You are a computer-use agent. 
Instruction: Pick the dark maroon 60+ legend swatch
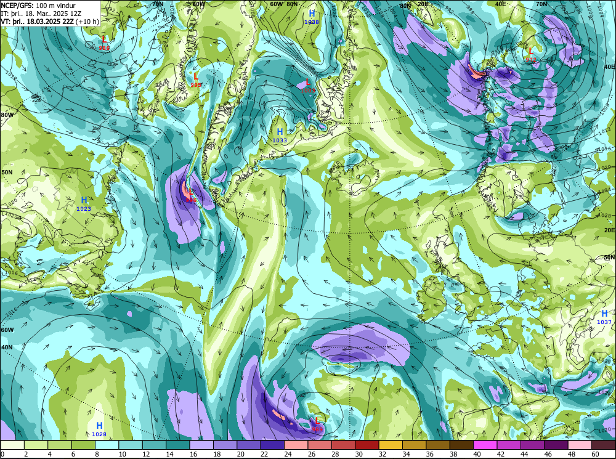pos(603,445)
